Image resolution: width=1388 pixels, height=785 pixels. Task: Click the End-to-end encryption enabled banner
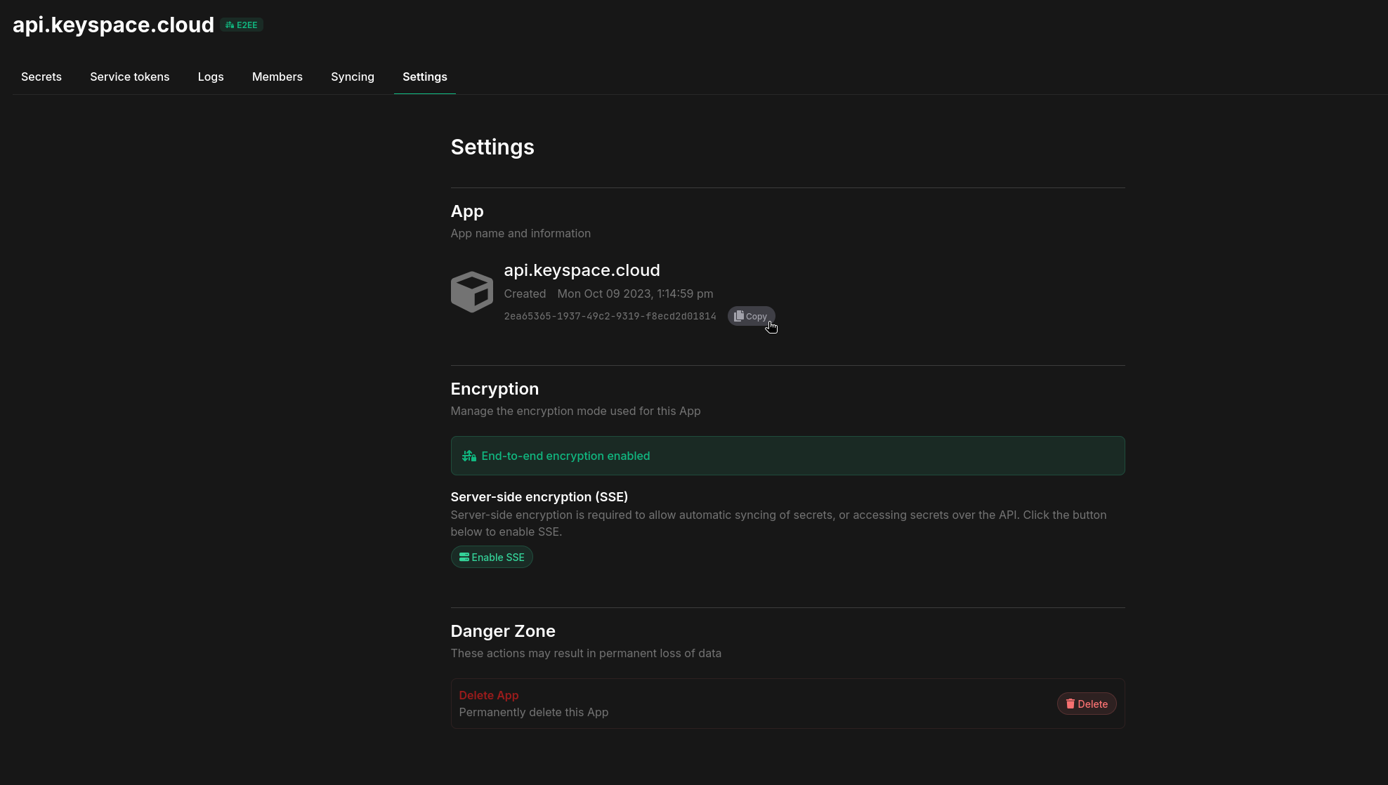pyautogui.click(x=787, y=456)
